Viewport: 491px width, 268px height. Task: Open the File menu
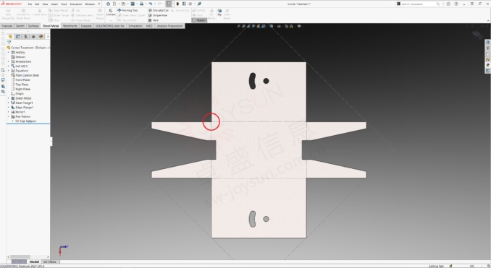(x=30, y=4)
